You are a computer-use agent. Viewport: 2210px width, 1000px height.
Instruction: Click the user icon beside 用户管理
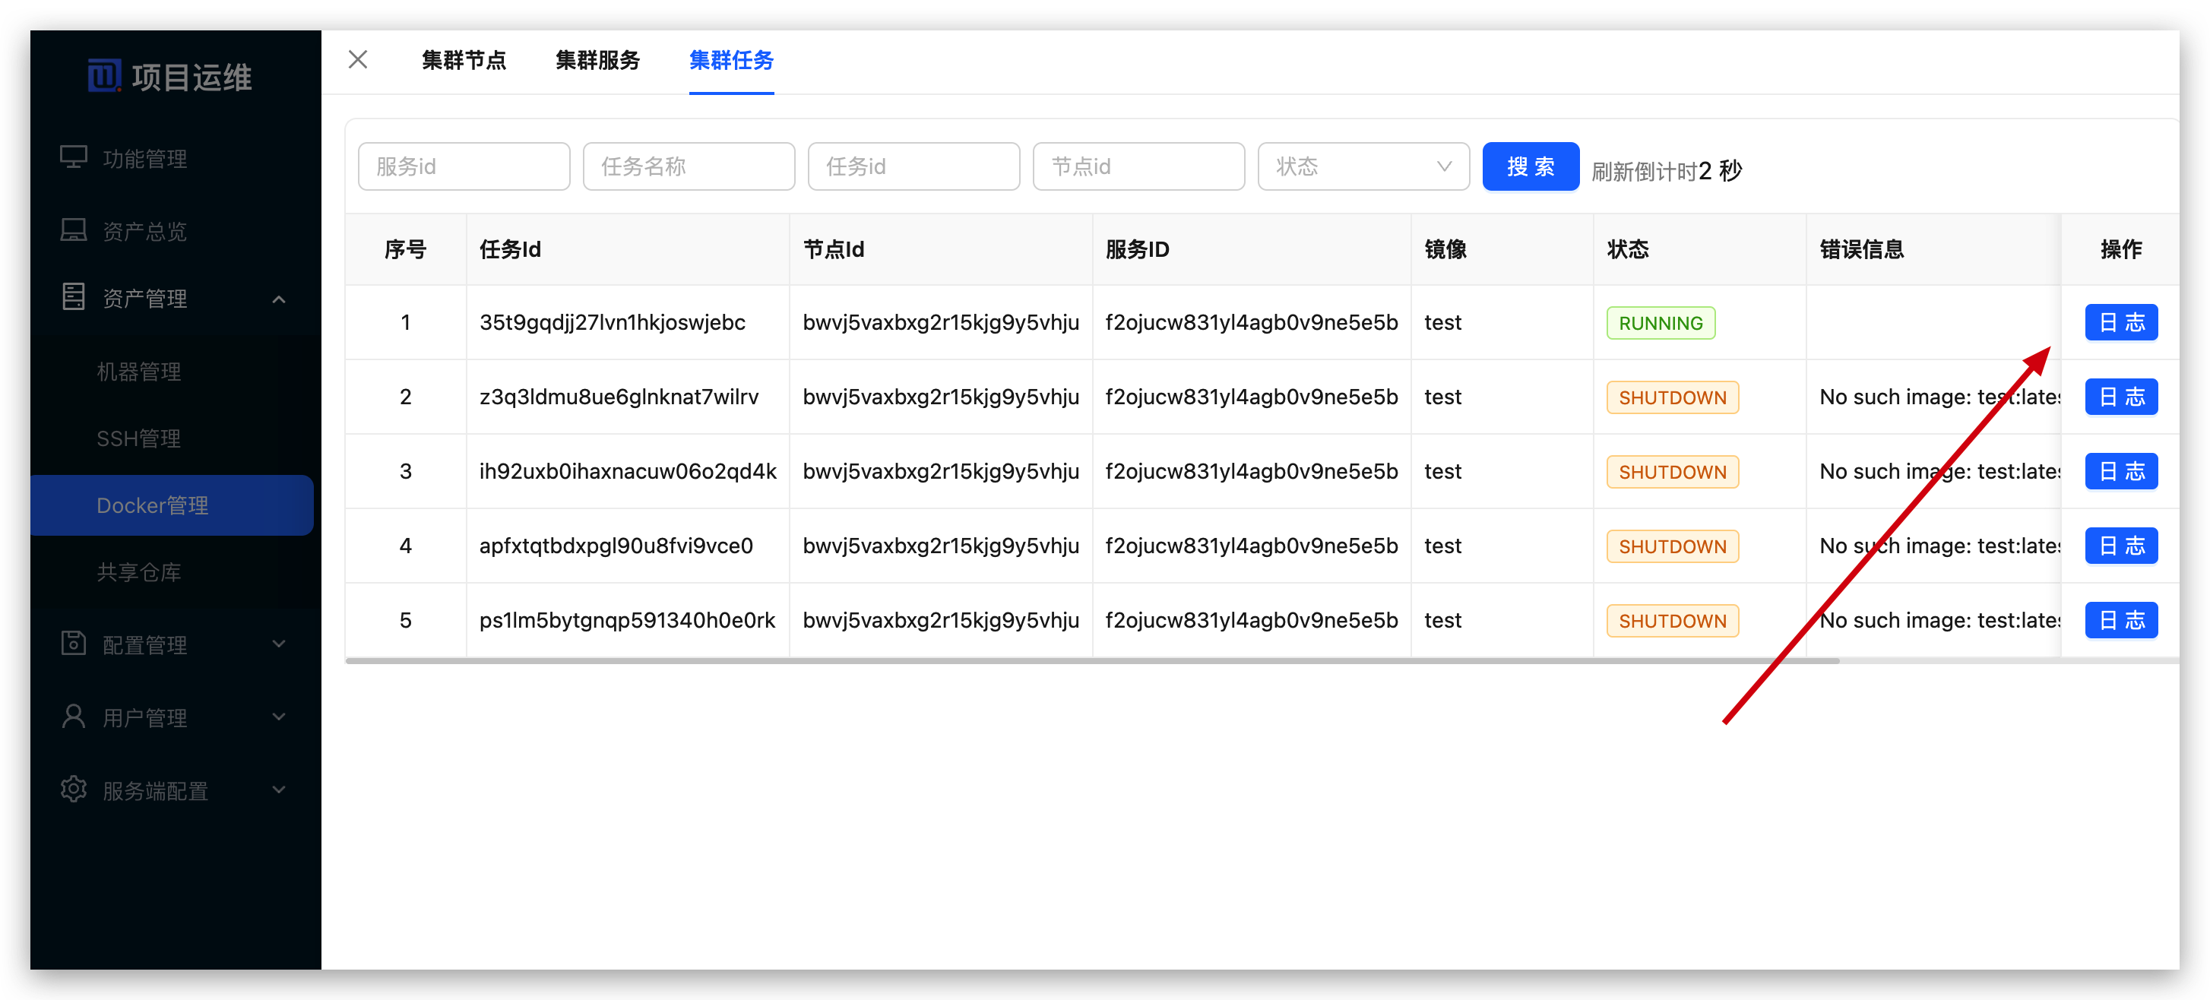[x=73, y=716]
